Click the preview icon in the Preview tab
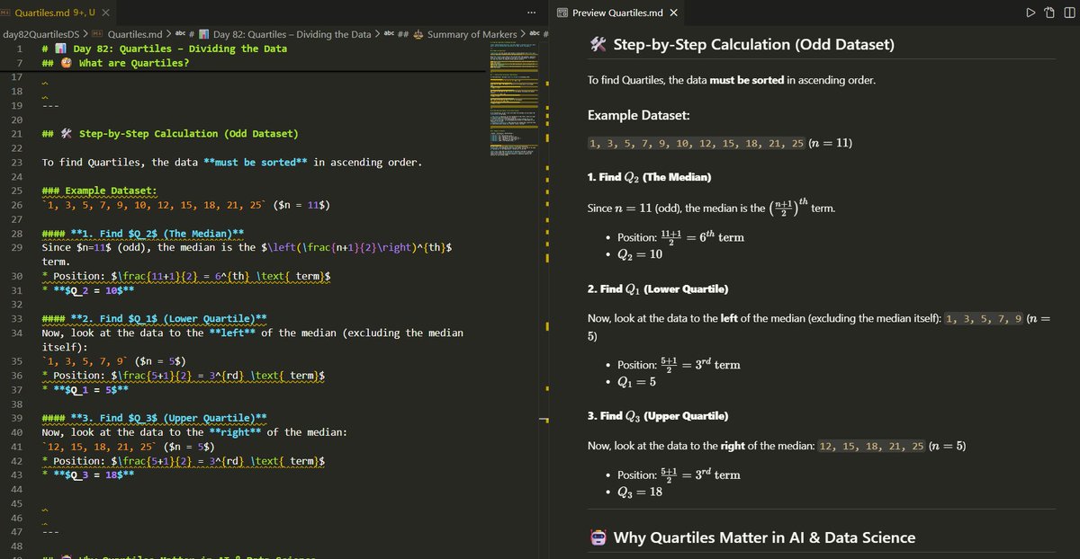 point(562,13)
